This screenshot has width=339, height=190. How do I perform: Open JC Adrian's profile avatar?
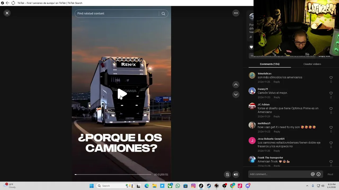(252, 106)
